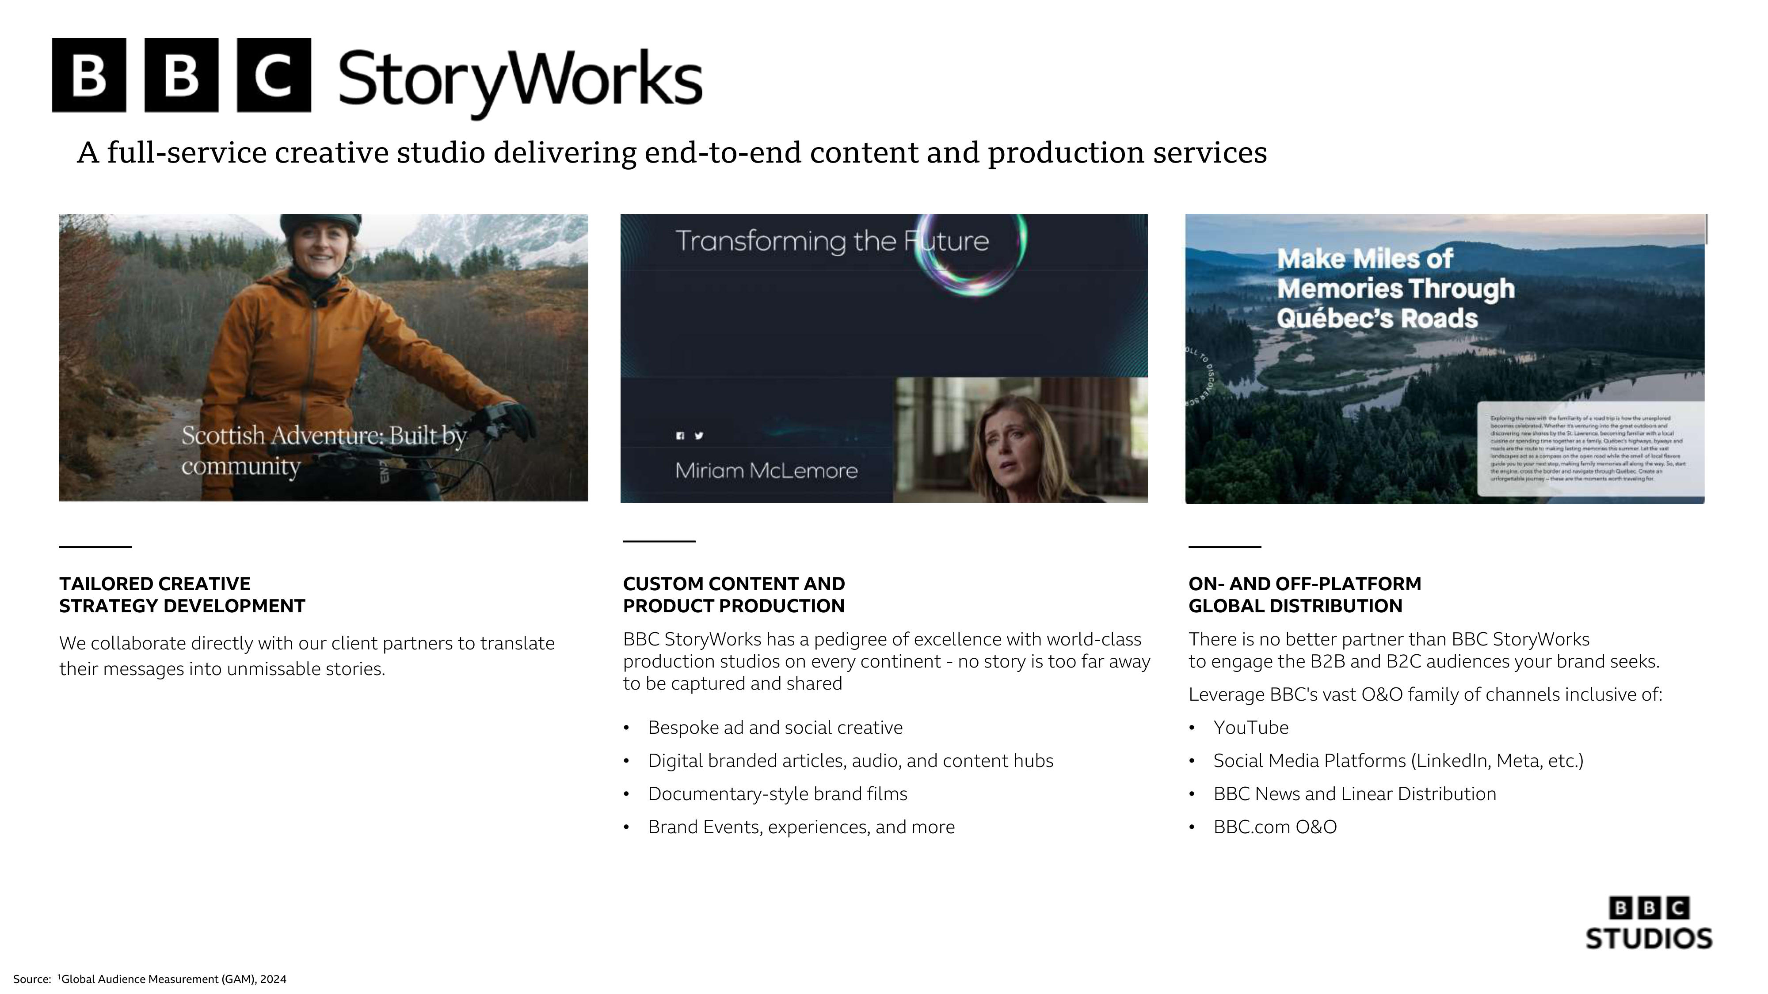Image resolution: width=1768 pixels, height=994 pixels.
Task: Click the 'Custom Content and Product Production' heading
Action: (734, 595)
